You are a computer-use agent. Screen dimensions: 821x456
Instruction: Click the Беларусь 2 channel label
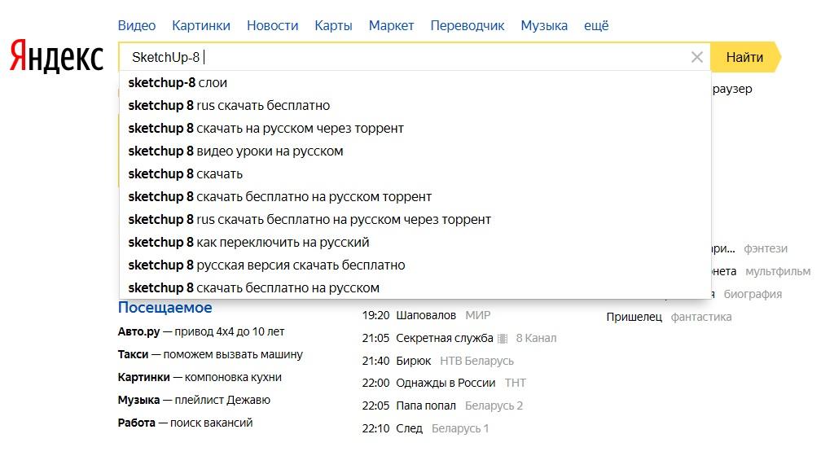(x=494, y=406)
